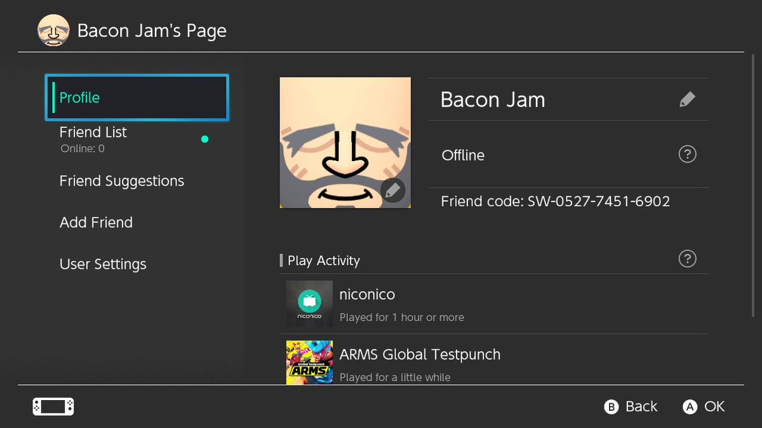762x428 pixels.
Task: Open the Friend List menu item
Action: point(137,139)
